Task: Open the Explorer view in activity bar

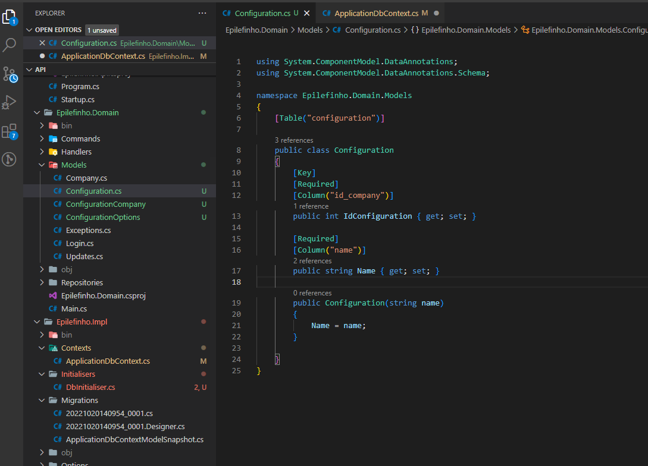Action: point(10,17)
